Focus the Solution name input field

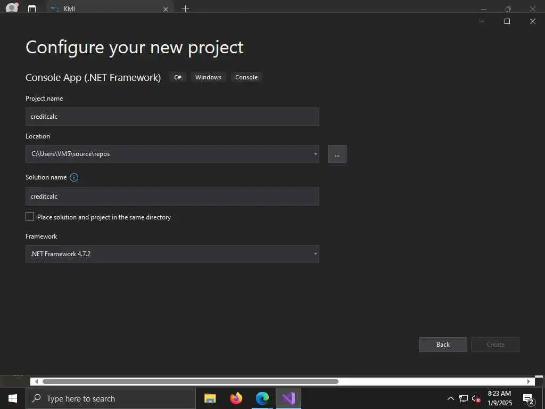point(172,197)
